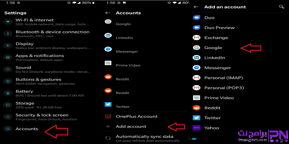Tap the back arrow beside Add an account
Viewport: 289px width, 144px height.
click(196, 7)
